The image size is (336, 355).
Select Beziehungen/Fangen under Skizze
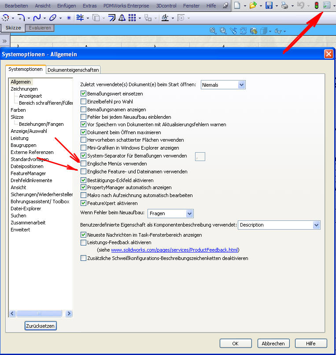(x=41, y=124)
